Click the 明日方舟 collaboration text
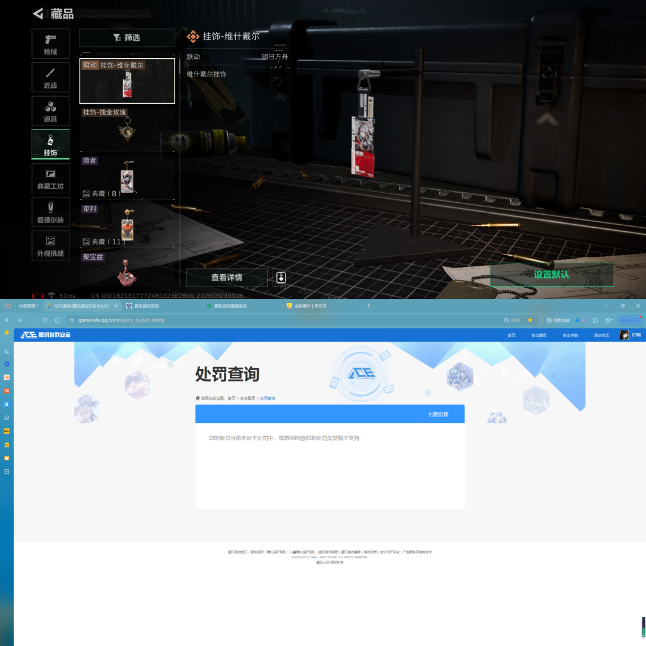 274,57
